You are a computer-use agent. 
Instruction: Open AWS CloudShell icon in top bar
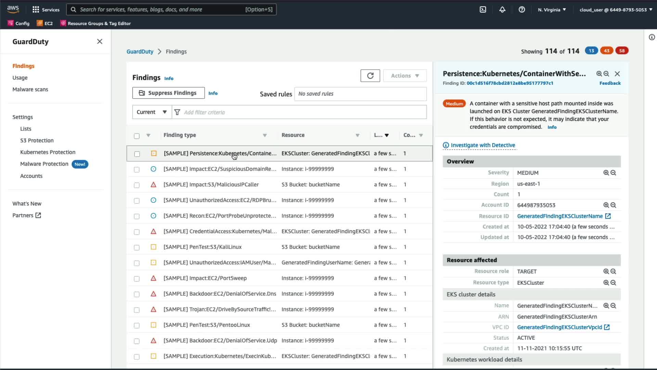pos(483,10)
